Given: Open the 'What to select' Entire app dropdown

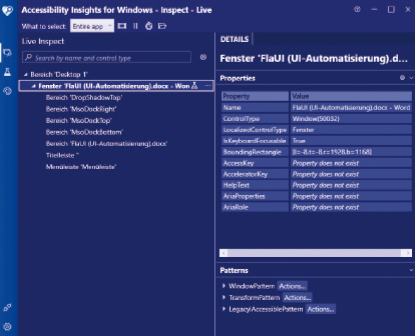Looking at the screenshot, I should [x=92, y=26].
